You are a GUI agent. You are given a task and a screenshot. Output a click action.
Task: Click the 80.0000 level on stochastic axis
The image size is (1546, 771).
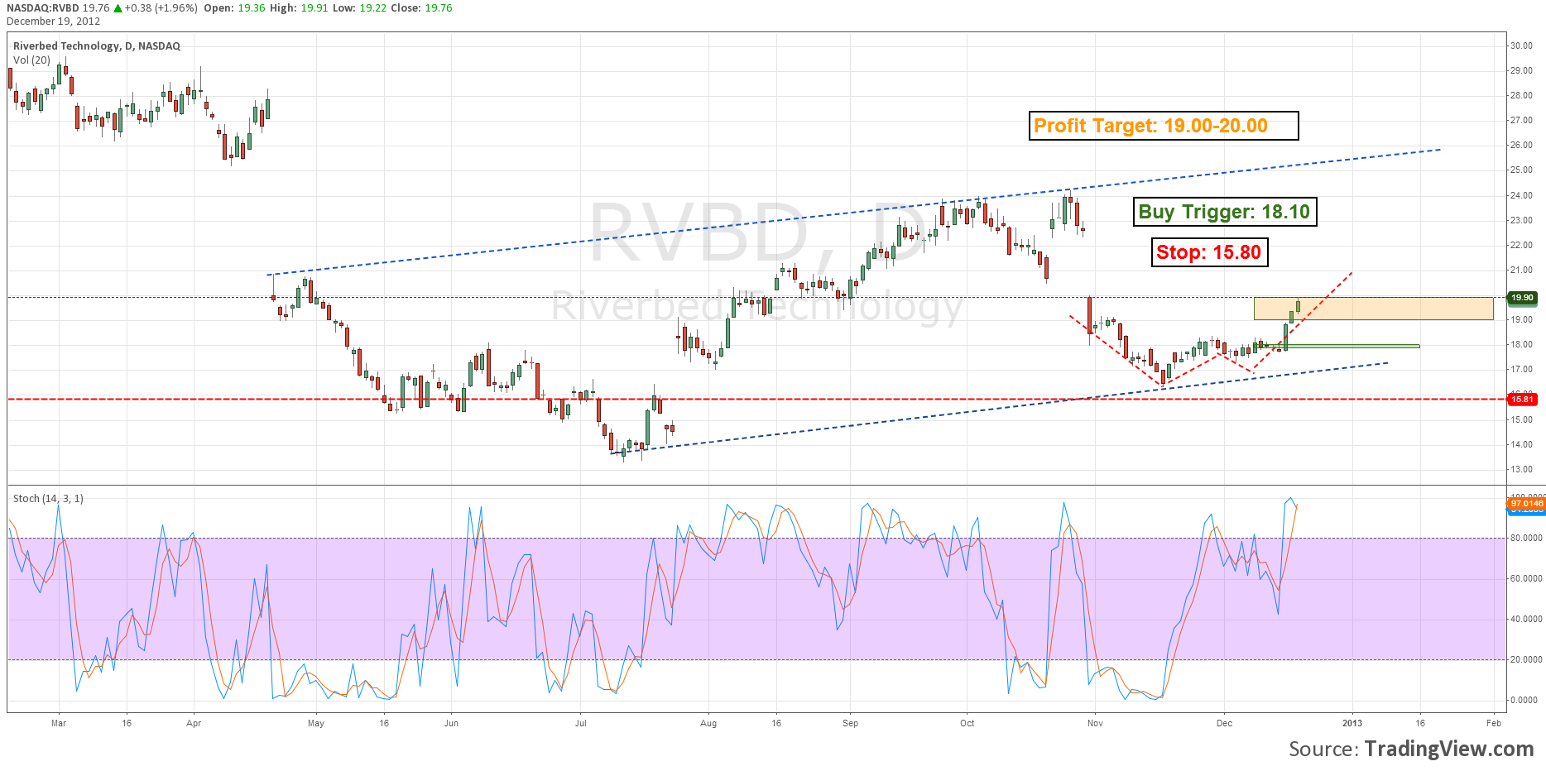1525,538
